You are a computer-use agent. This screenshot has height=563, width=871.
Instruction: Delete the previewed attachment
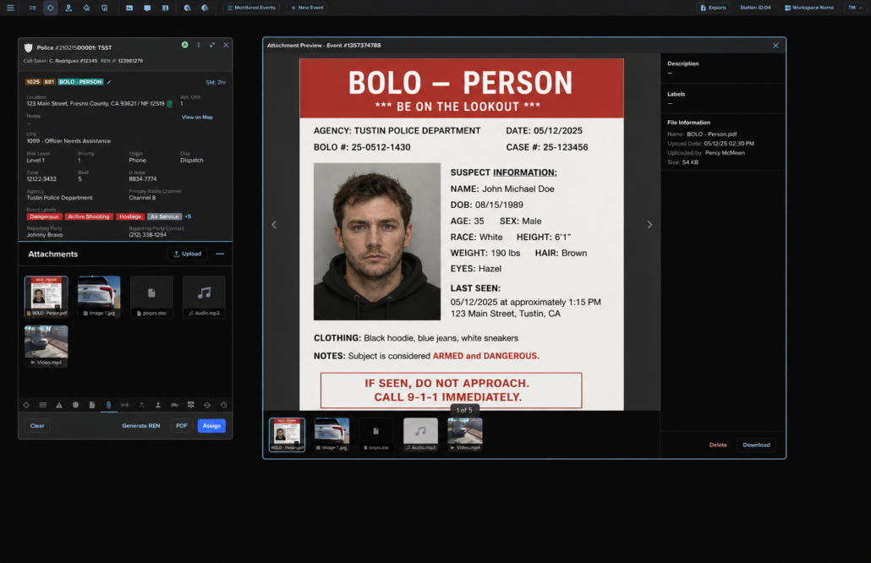pos(718,445)
